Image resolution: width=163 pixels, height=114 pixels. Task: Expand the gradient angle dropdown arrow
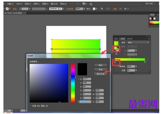pos(136,50)
